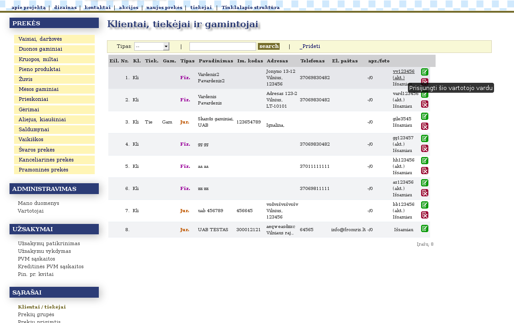Open Kreditinės PVM sąskaitos

coord(51,266)
